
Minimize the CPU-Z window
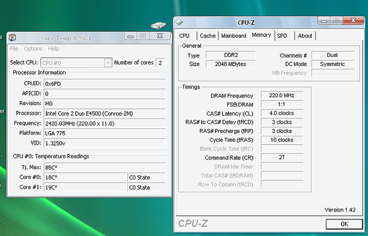[x=324, y=21]
